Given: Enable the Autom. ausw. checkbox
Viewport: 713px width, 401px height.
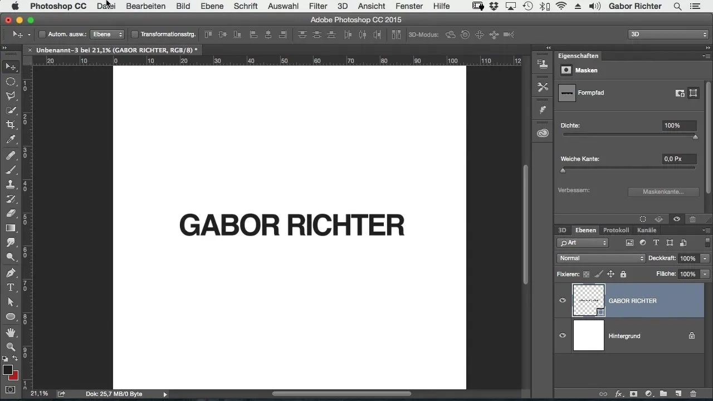Looking at the screenshot, I should [x=42, y=35].
